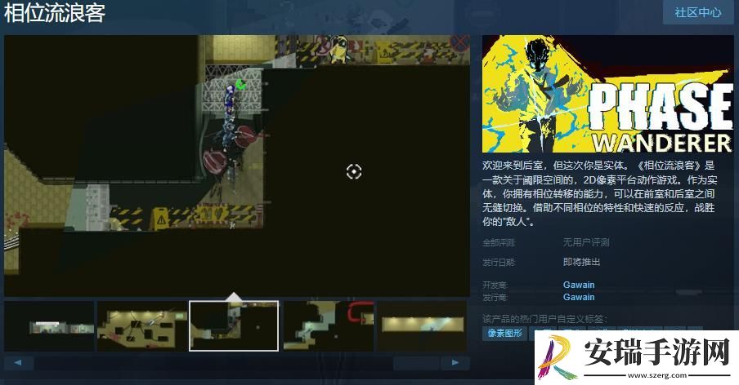Viewport: 739px width, 385px height.
Task: Click the 无用户评测 review status text
Action: pos(586,242)
